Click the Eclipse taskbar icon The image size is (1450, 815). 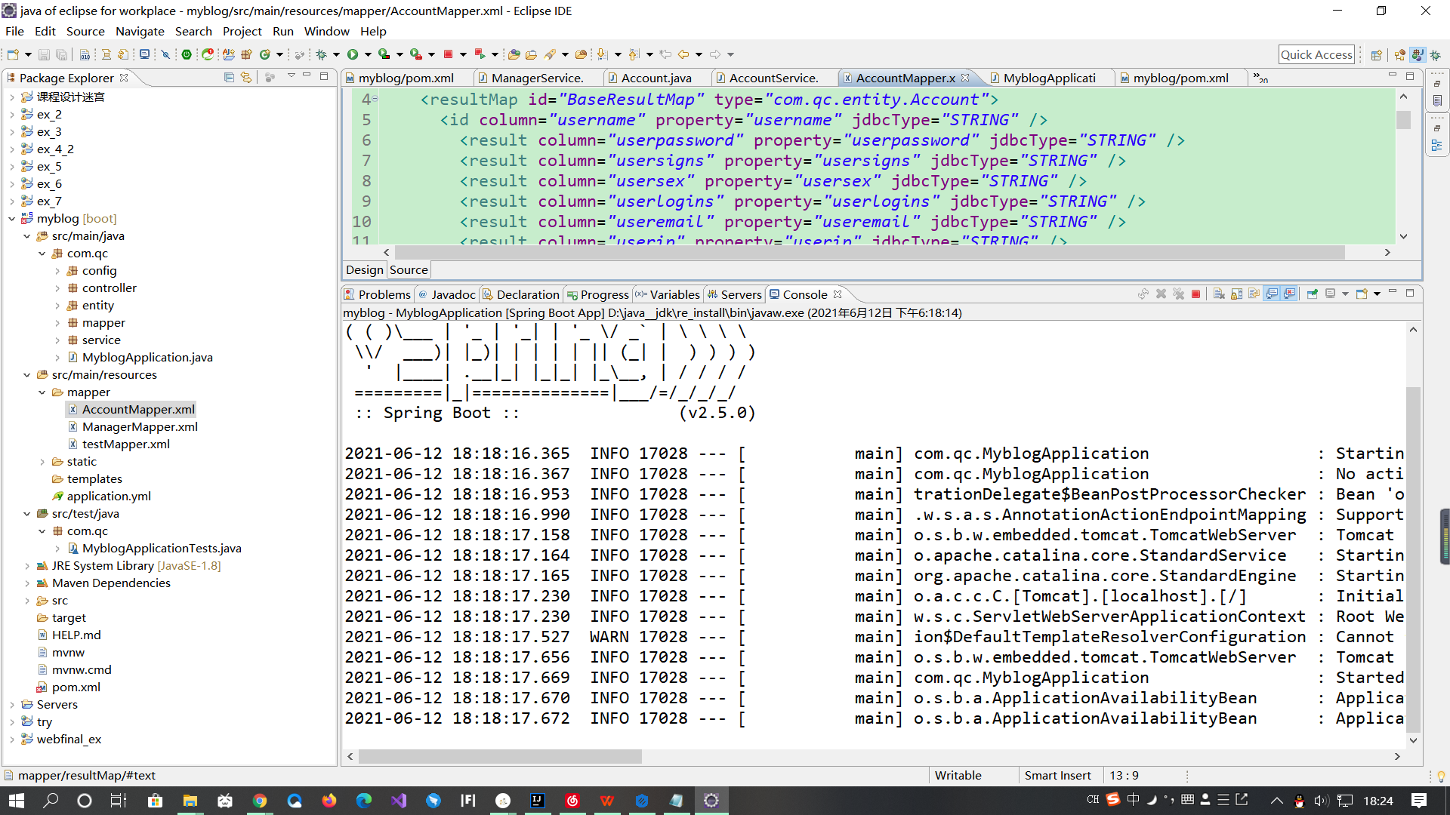(711, 801)
